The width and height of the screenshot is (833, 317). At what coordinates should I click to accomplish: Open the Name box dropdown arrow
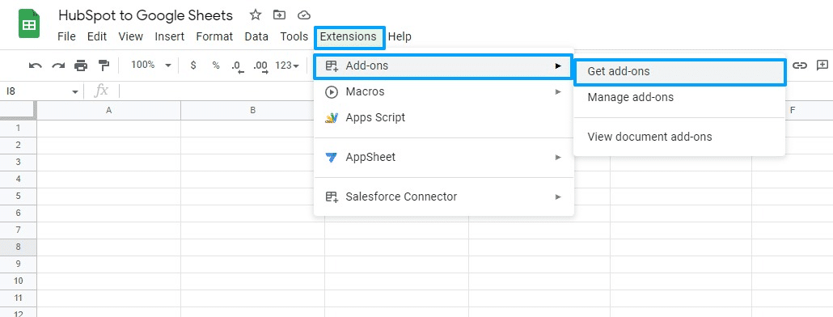pos(75,92)
